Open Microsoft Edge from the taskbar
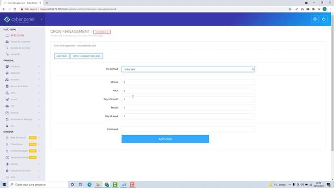 (89, 184)
